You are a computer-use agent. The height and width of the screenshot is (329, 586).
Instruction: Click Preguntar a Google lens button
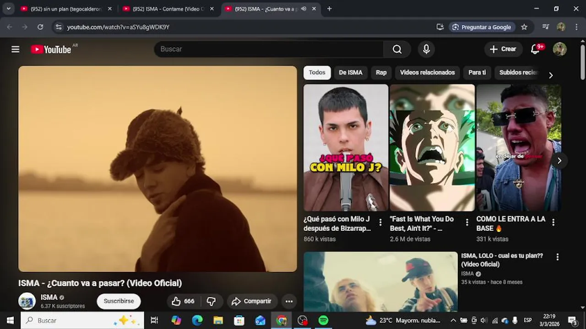(482, 27)
